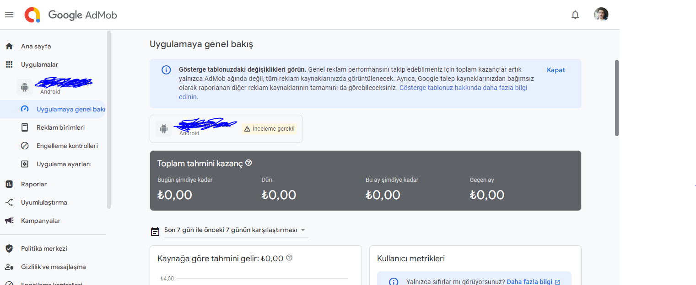The width and height of the screenshot is (696, 285).
Task: Click the warning icon on İnceleme gerekli
Action: (247, 129)
